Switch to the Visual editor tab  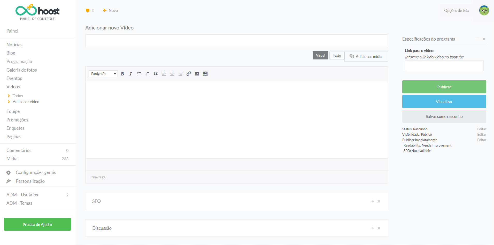click(320, 56)
